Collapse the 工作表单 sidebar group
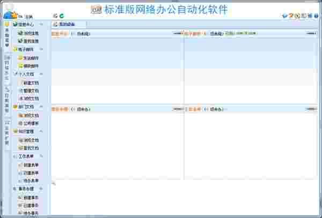 pos(41,156)
